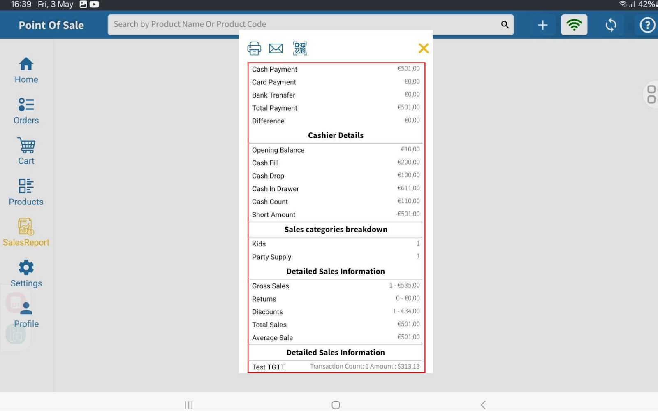Tap Android back navigation arrow
This screenshot has height=411, width=658.
pos(483,405)
